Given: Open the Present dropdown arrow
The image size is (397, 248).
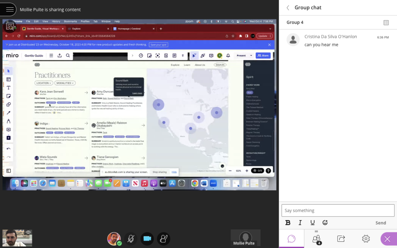Looking at the screenshot, I should tap(251, 55).
